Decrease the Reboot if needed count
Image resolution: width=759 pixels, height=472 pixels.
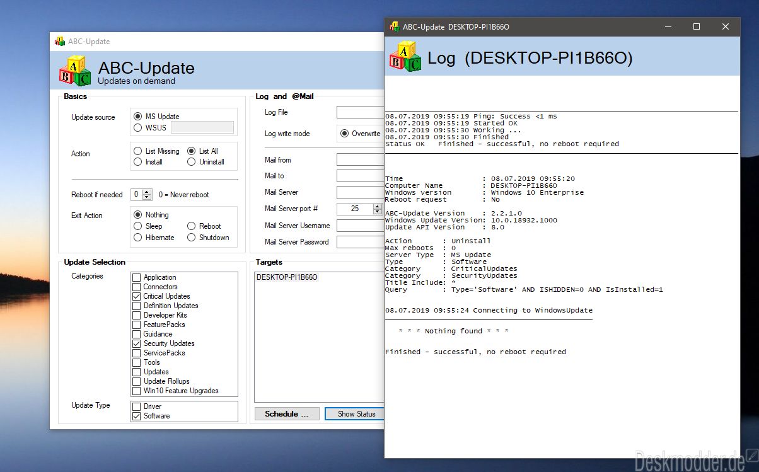[x=148, y=198]
